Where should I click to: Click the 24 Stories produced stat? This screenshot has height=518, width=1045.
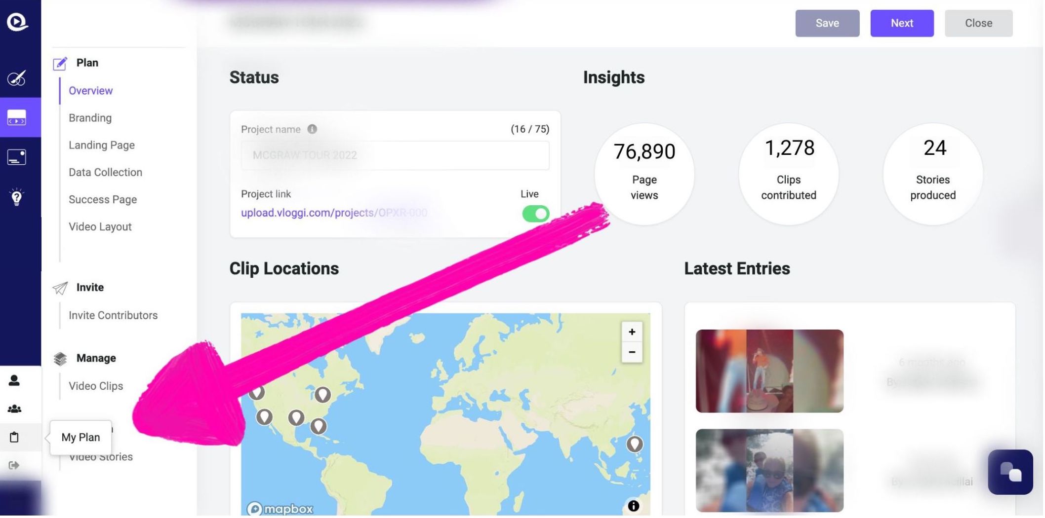934,174
